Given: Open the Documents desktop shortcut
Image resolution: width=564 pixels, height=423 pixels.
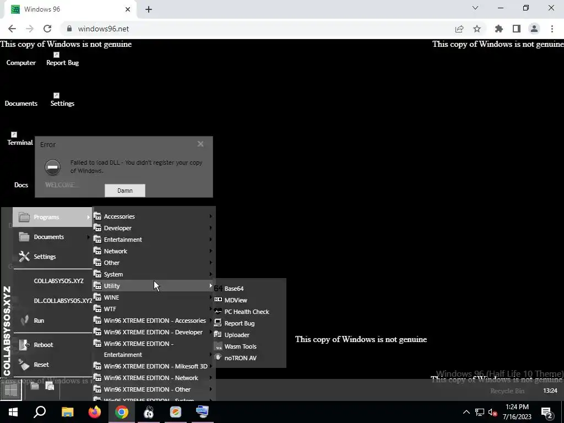Looking at the screenshot, I should [x=21, y=103].
